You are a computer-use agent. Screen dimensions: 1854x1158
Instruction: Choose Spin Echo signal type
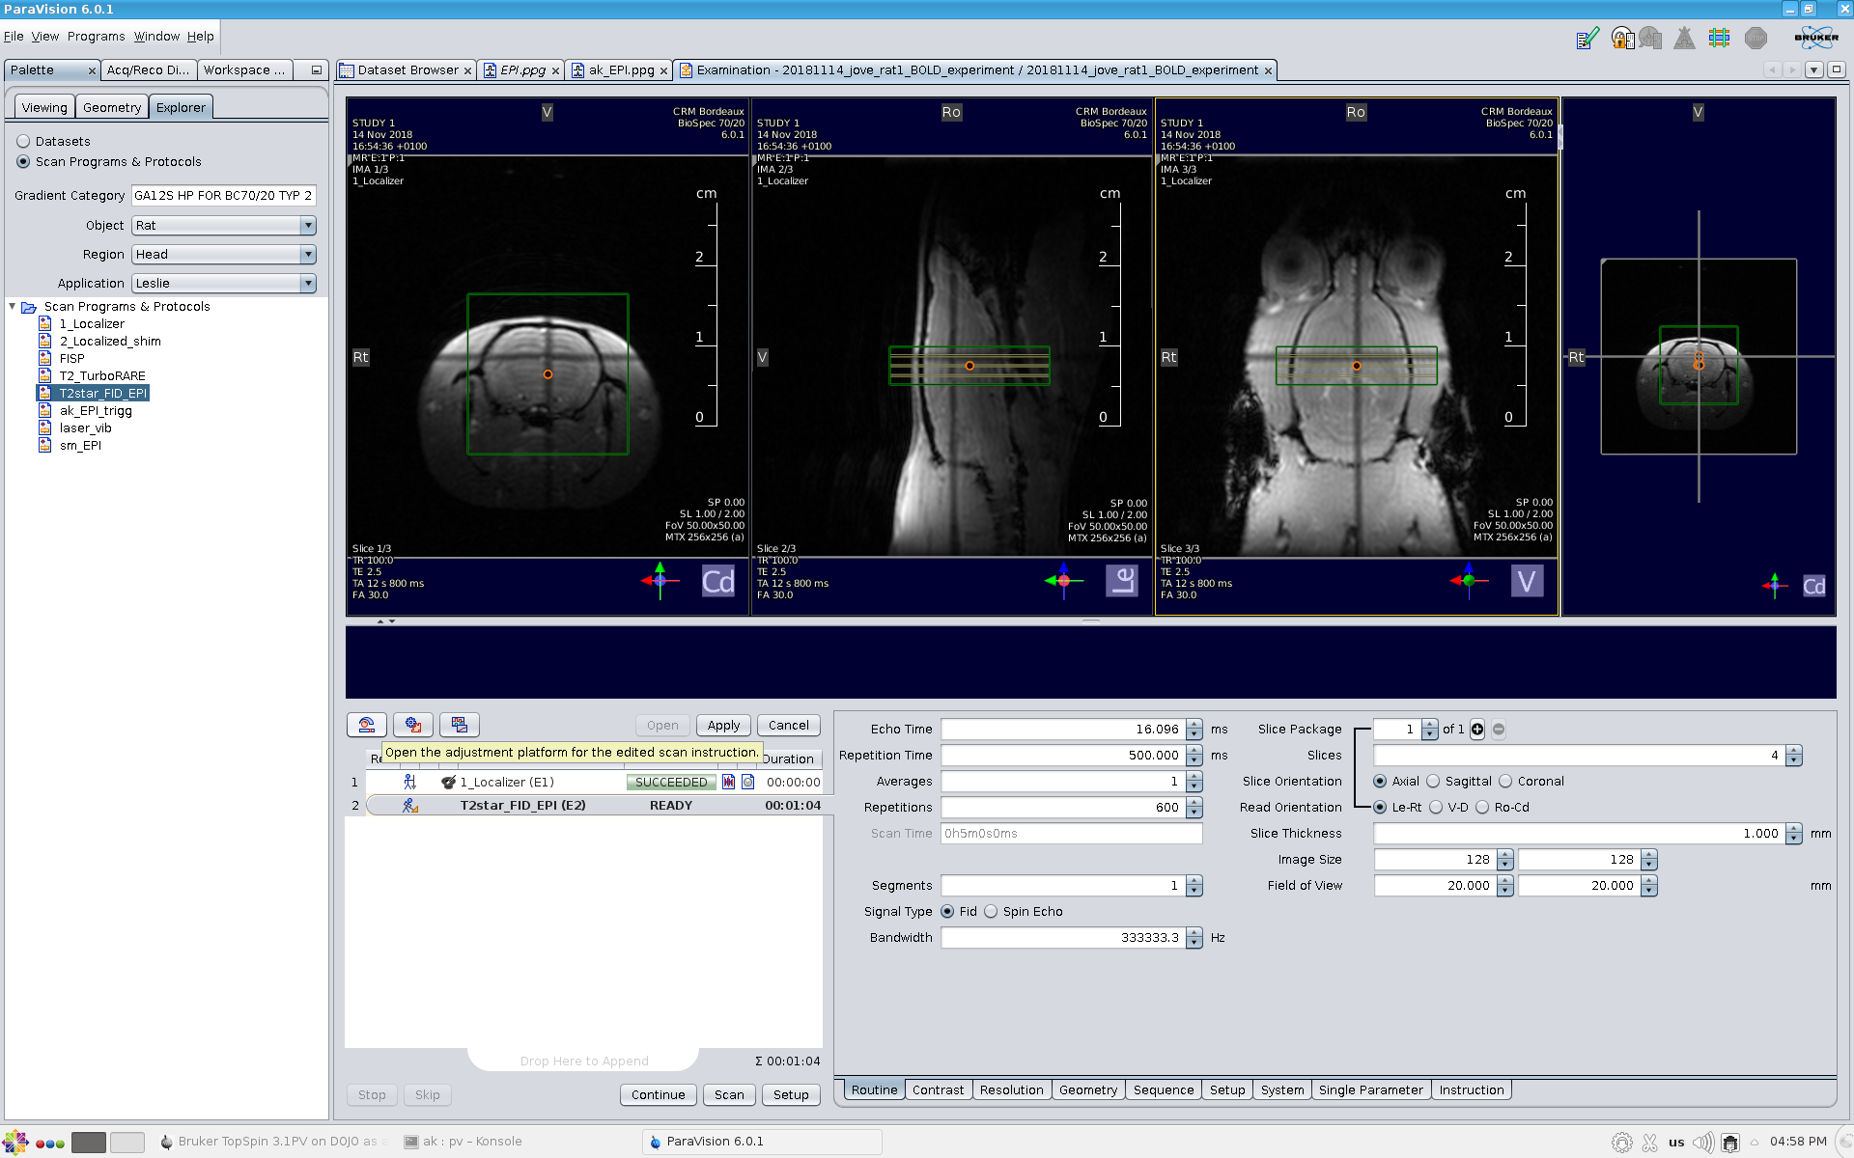click(x=992, y=912)
